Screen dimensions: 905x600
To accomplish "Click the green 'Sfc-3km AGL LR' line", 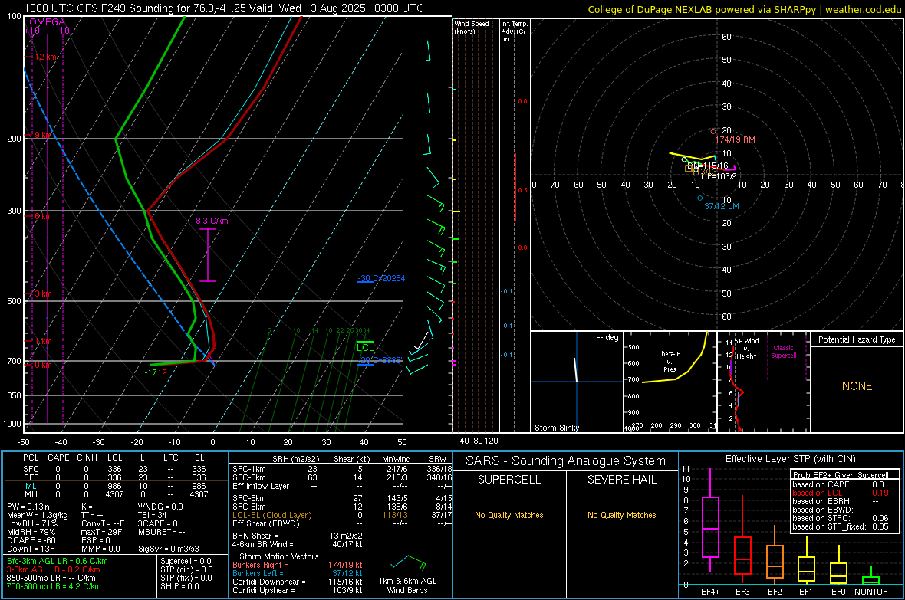I will [x=58, y=561].
